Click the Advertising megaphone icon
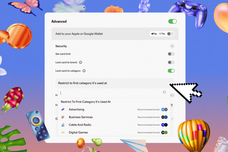 coord(63,109)
